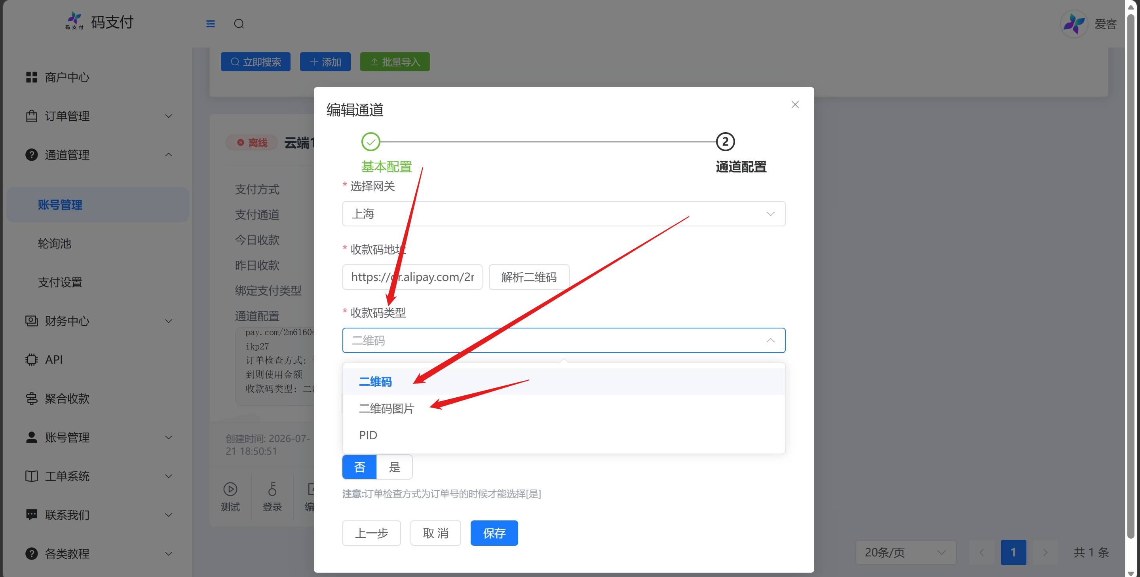Click the 通道配置 step 2 marker
Screen dimensions: 1140x577
tap(725, 142)
